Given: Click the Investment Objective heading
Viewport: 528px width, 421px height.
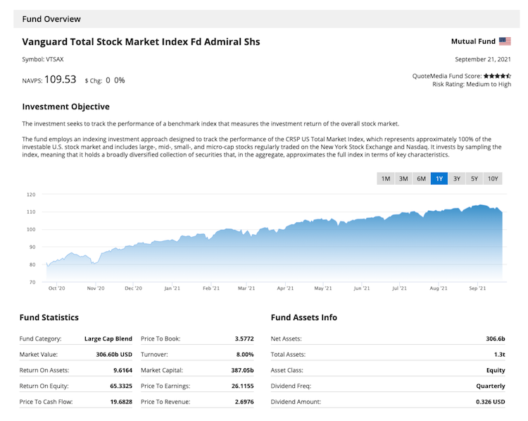Looking at the screenshot, I should [66, 106].
